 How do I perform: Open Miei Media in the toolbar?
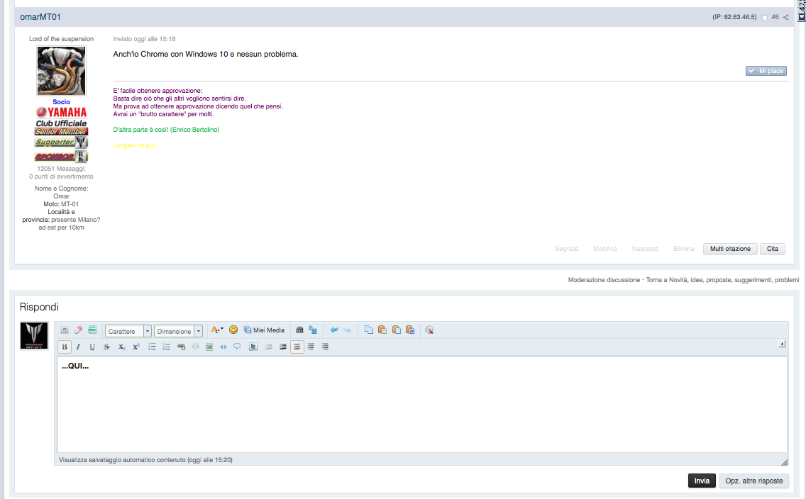click(x=264, y=330)
